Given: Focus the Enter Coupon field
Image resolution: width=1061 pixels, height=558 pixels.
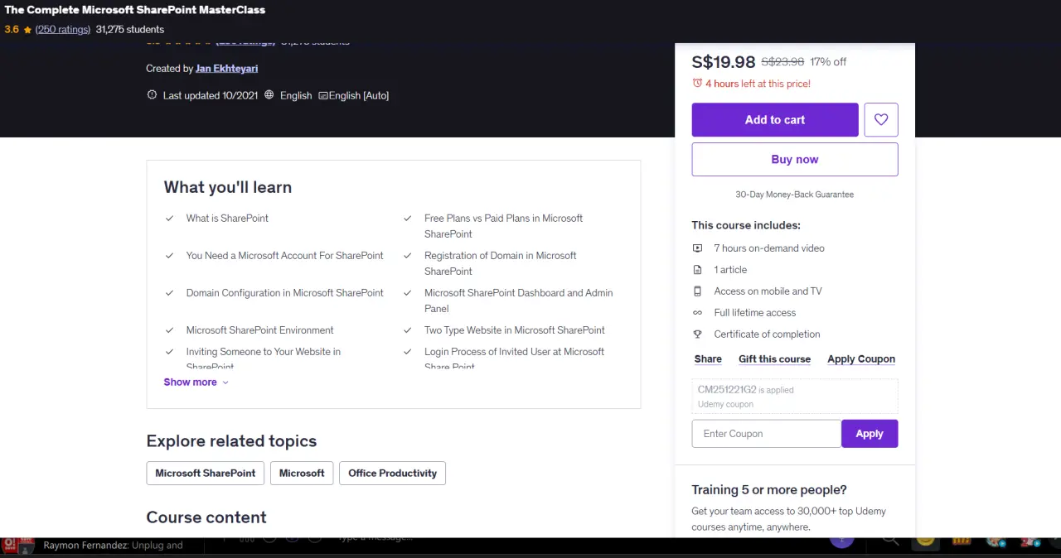Looking at the screenshot, I should point(767,434).
